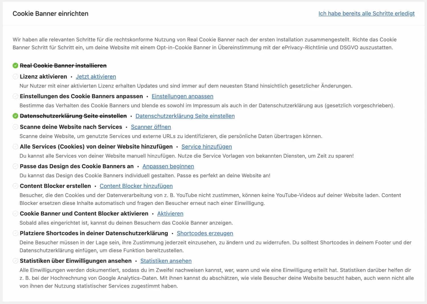Open the 'Einstellungen anpassen' link
The width and height of the screenshot is (427, 304).
pyautogui.click(x=182, y=96)
